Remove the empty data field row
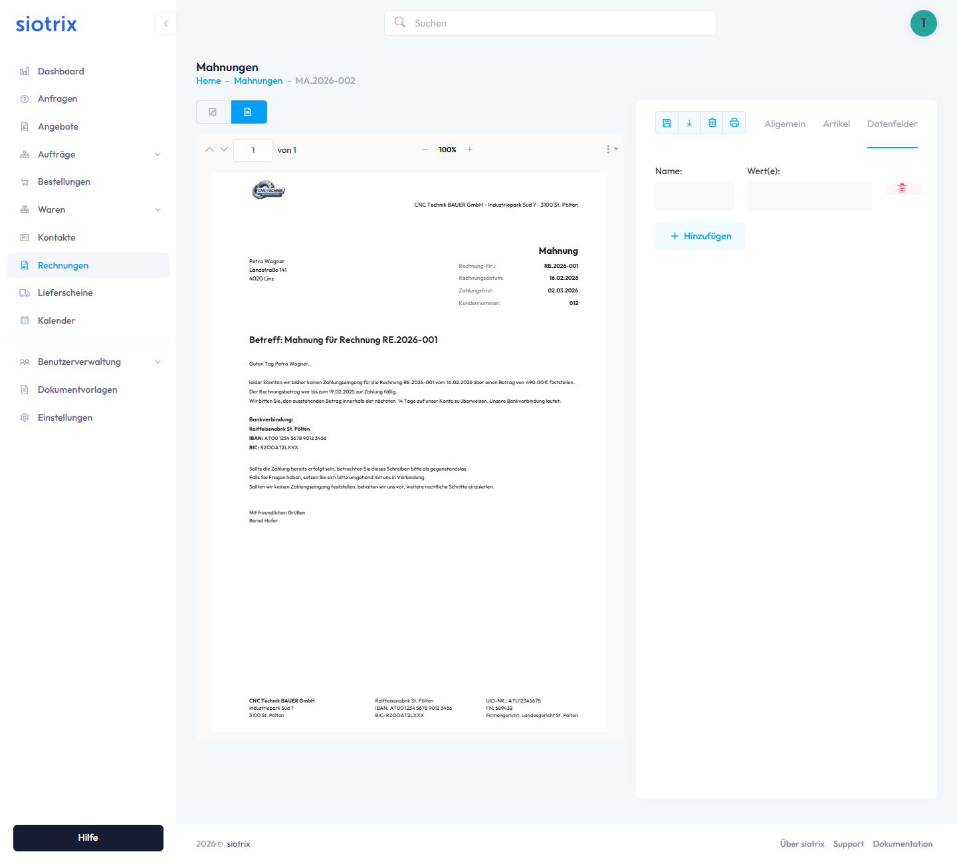The width and height of the screenshot is (957, 864). point(903,189)
